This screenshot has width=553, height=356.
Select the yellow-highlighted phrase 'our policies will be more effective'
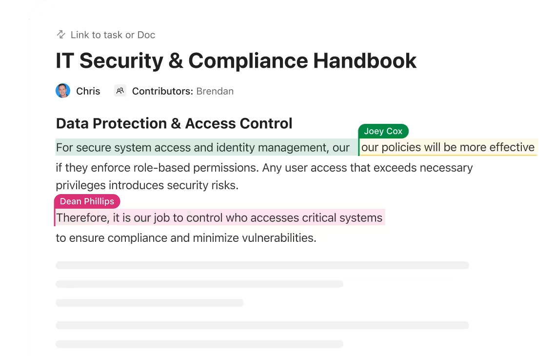[x=448, y=147]
